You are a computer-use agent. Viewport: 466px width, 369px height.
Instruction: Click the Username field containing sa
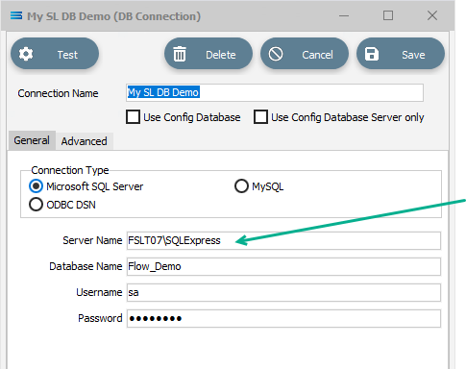click(x=283, y=292)
